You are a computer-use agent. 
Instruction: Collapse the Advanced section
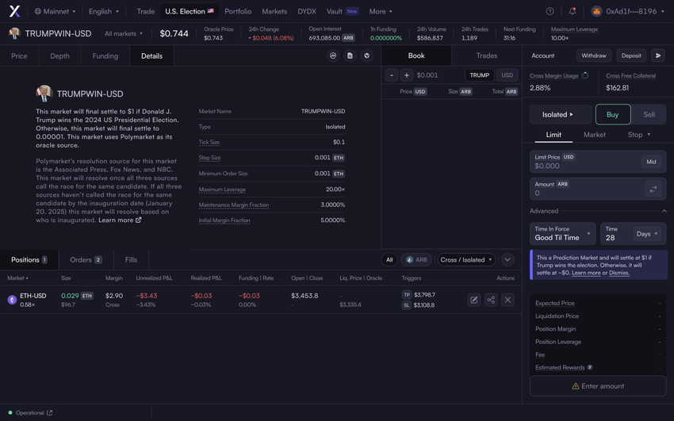(x=664, y=211)
